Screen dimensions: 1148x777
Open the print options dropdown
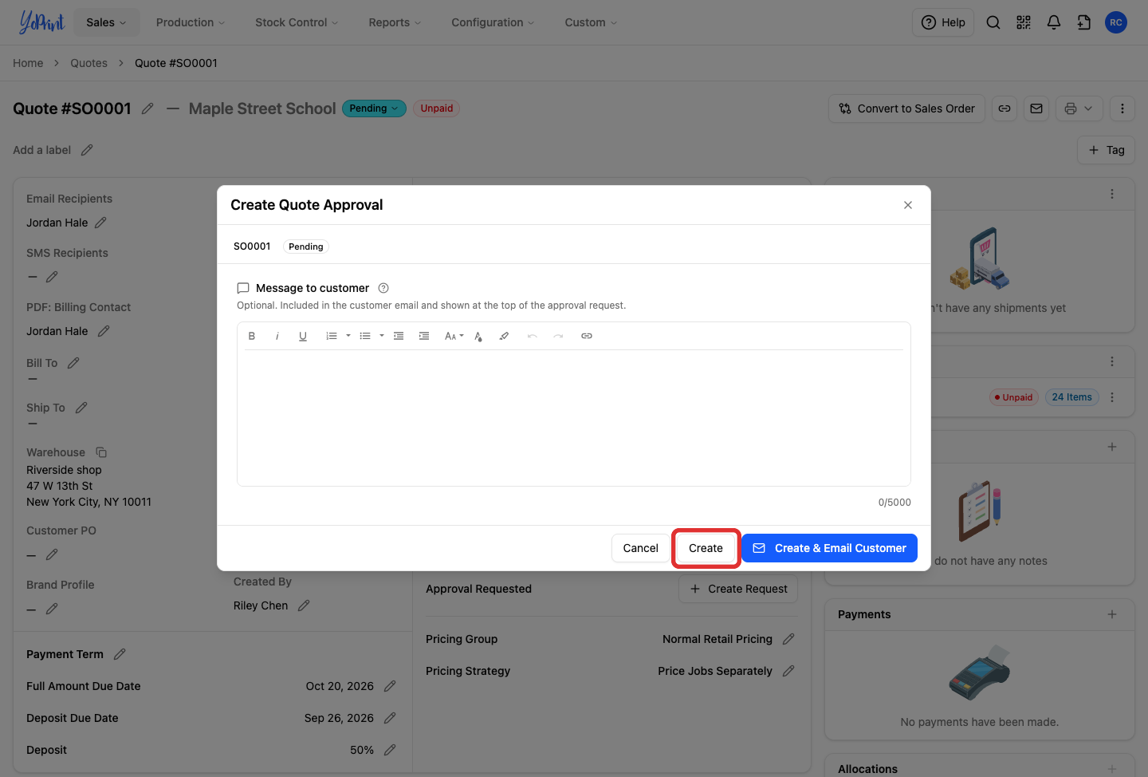[1079, 108]
